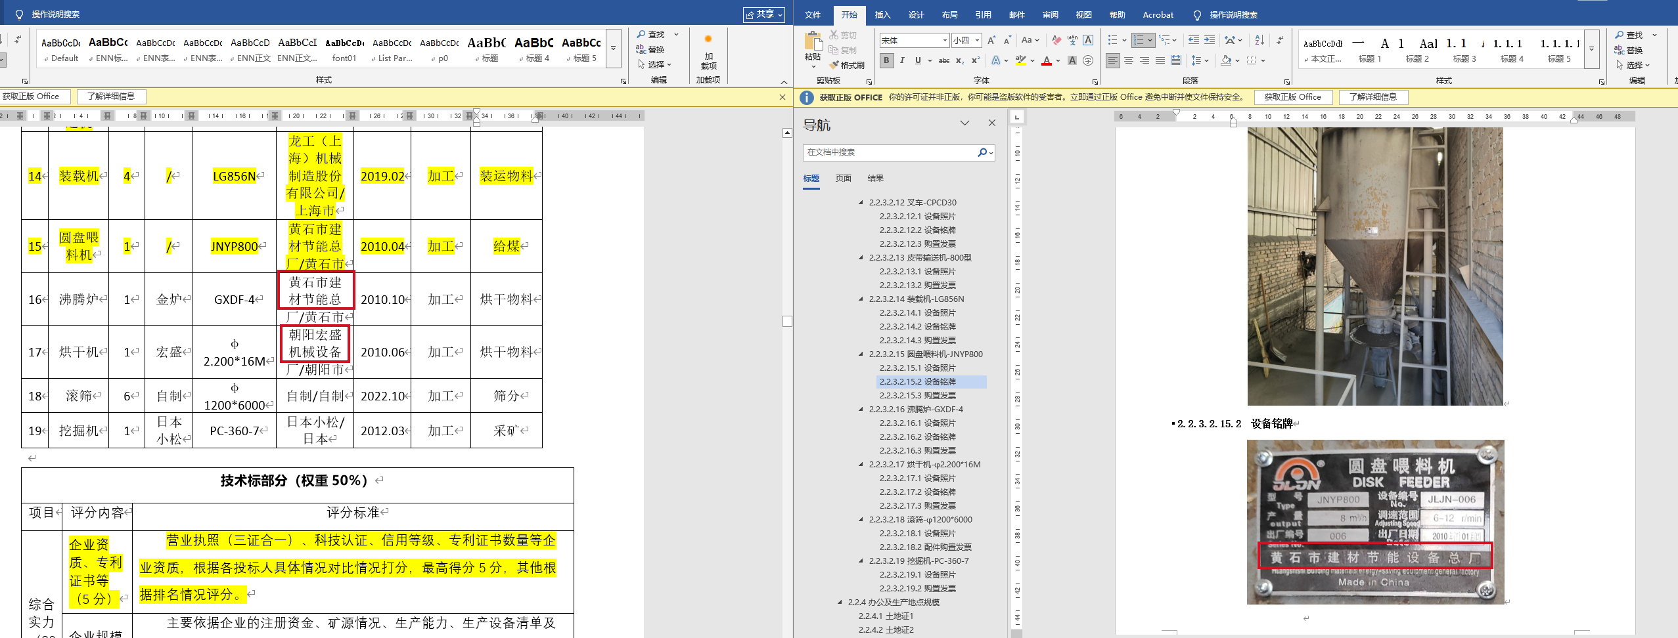Click the Sort A-Z icon
Image resolution: width=1678 pixels, height=638 pixels.
click(1259, 41)
